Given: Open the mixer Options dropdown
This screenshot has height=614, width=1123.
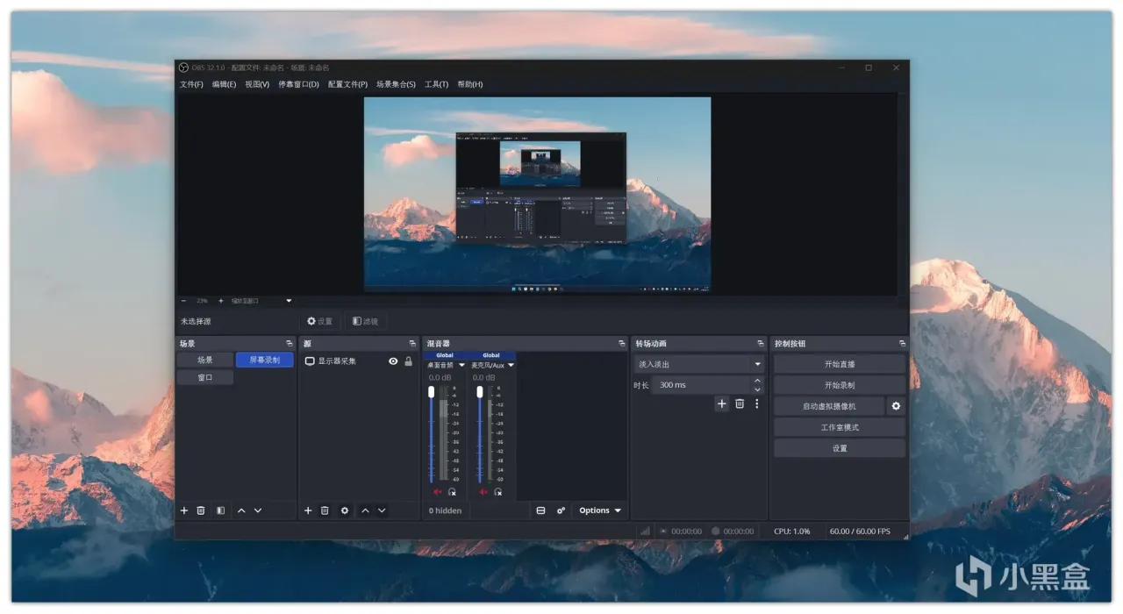Looking at the screenshot, I should tap(600, 510).
